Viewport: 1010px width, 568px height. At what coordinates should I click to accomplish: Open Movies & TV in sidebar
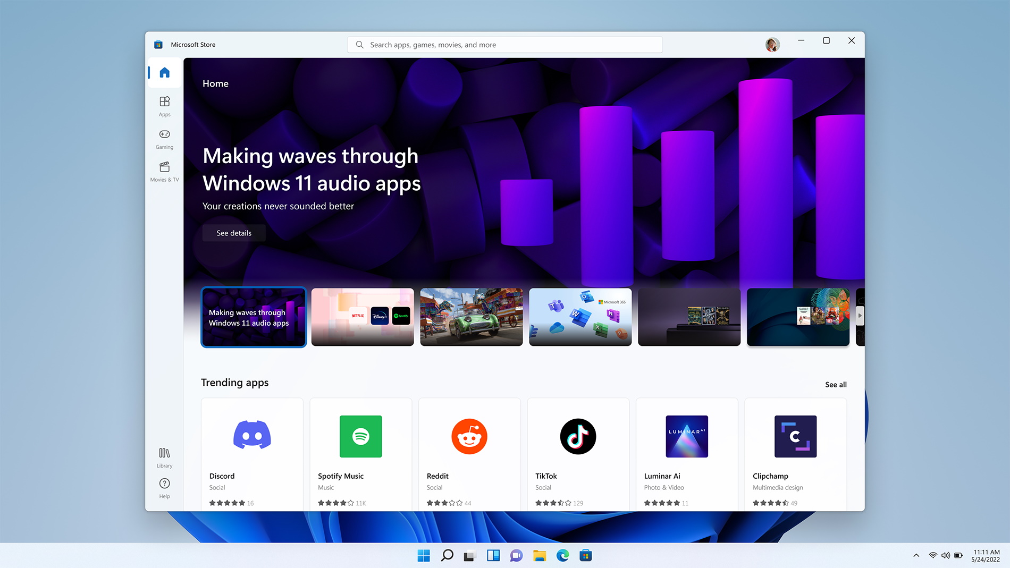164,172
